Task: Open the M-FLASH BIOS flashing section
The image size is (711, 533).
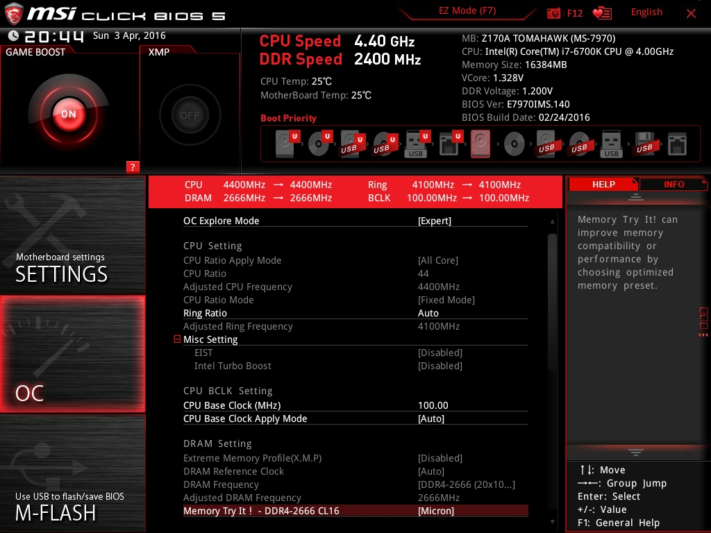Action: [72, 473]
